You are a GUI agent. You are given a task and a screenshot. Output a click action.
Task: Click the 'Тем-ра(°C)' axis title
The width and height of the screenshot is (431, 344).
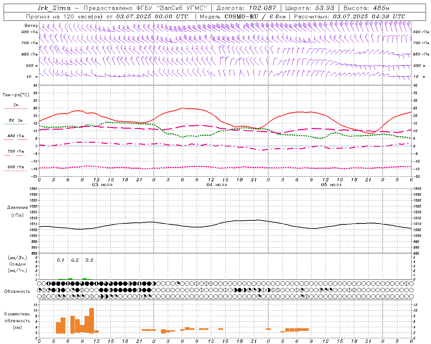click(16, 95)
